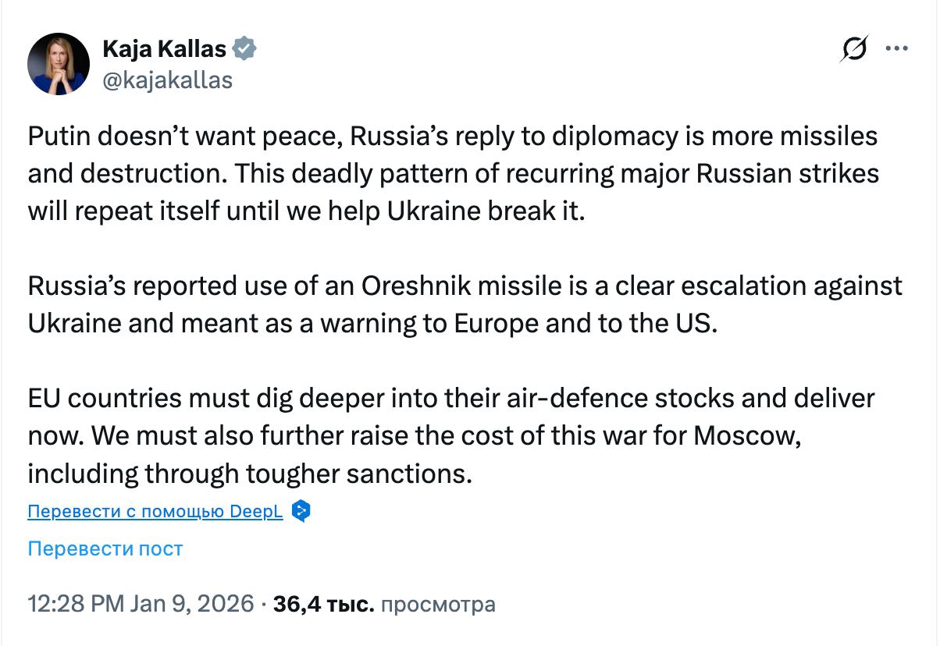
Task: Click 'Перевести пост' to translate the post
Action: (x=105, y=548)
